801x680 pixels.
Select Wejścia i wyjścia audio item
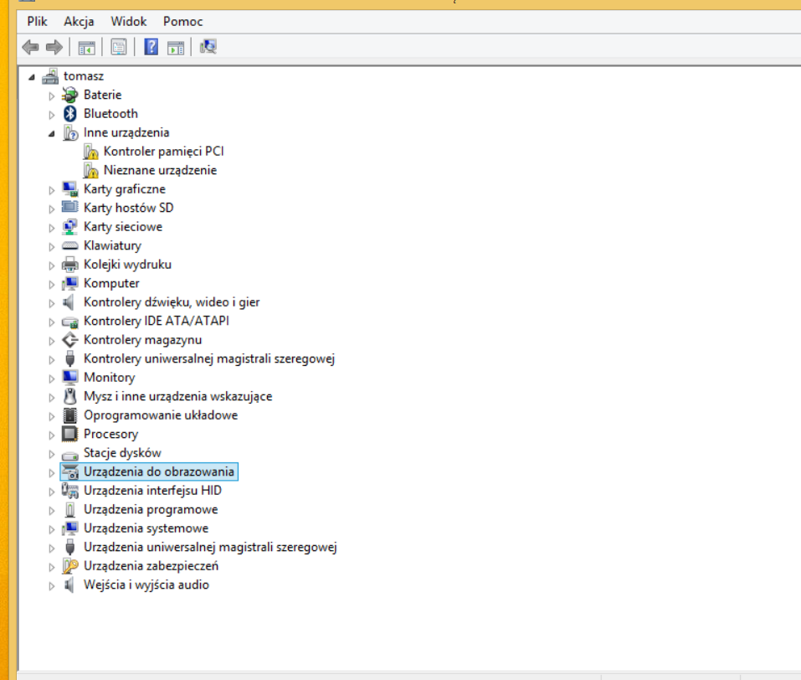coord(146,585)
